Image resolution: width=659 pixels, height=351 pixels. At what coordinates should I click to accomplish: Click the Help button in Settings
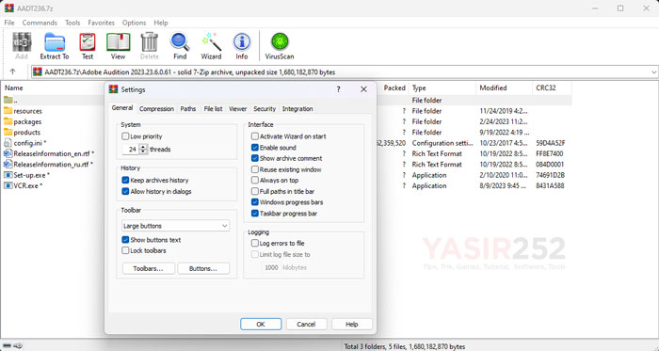(x=352, y=324)
